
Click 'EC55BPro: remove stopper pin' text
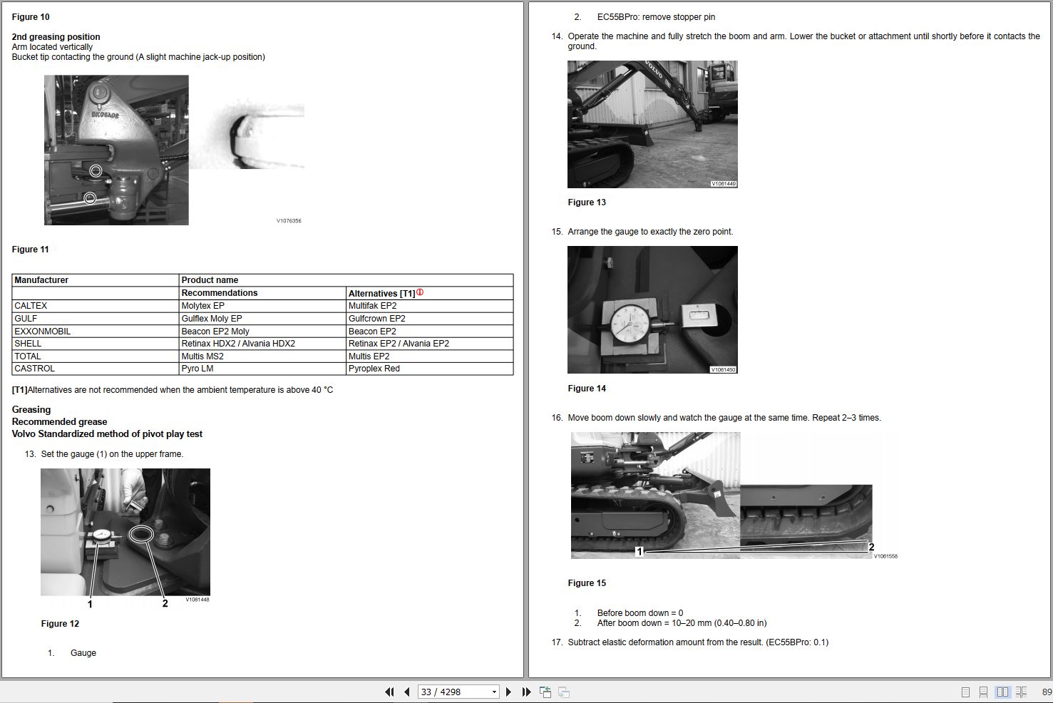[656, 17]
